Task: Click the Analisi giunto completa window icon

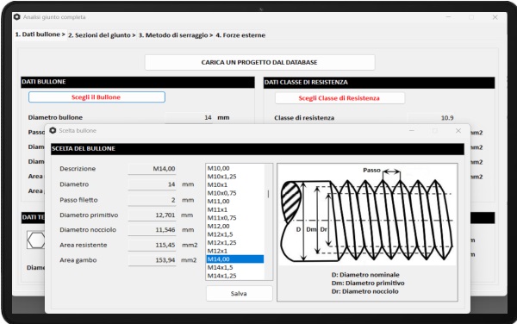Action: 17,17
